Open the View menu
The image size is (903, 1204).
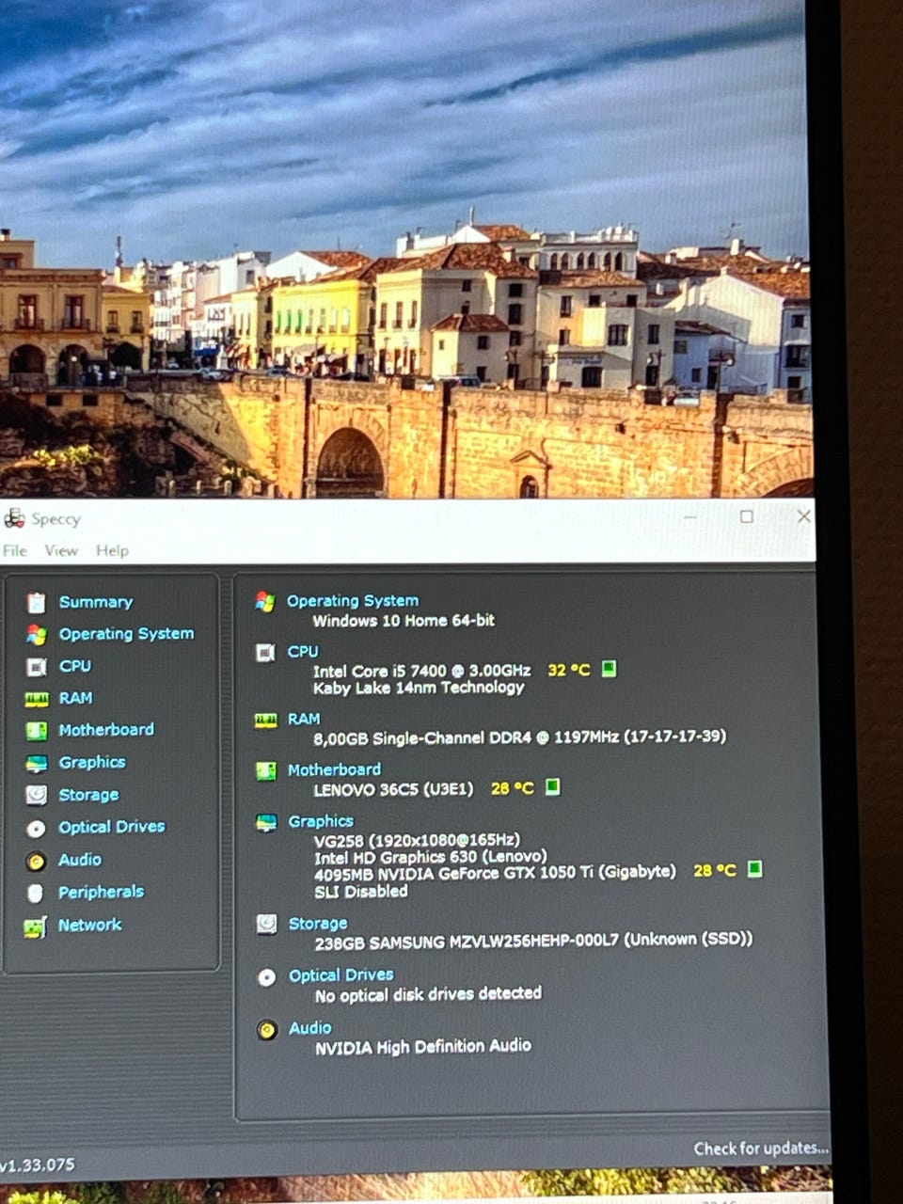click(61, 550)
